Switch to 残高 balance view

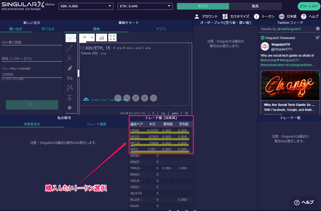255,6
